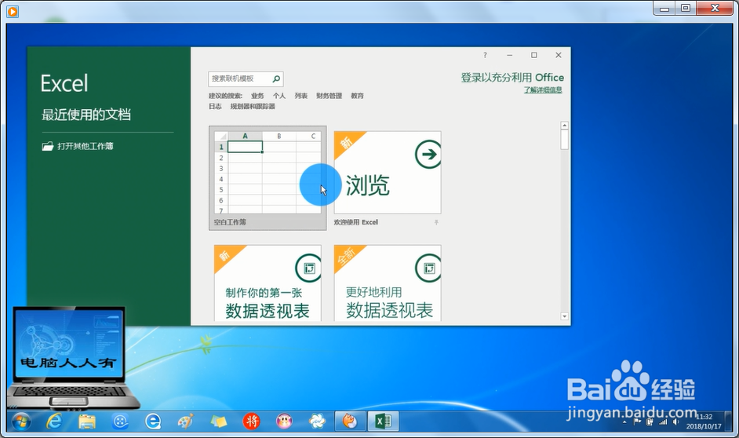Open the second blue e browser taskbar icon
The height and width of the screenshot is (438, 739).
[x=153, y=421]
